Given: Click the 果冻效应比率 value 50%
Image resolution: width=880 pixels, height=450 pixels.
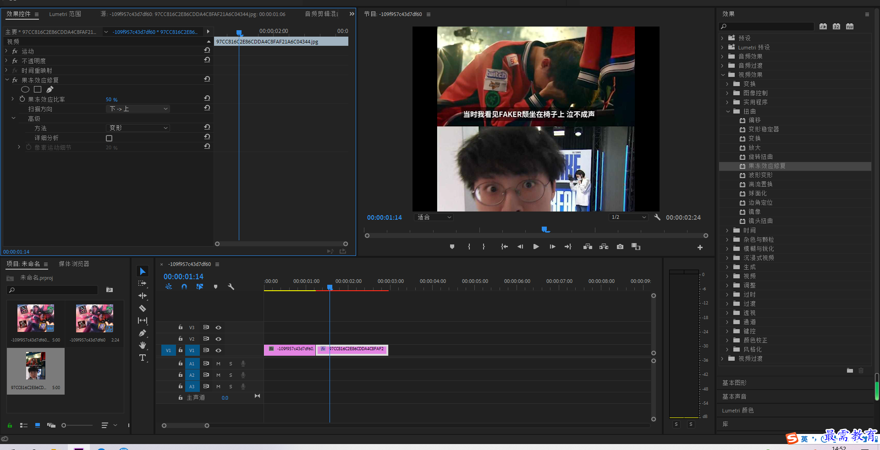Looking at the screenshot, I should pyautogui.click(x=111, y=99).
